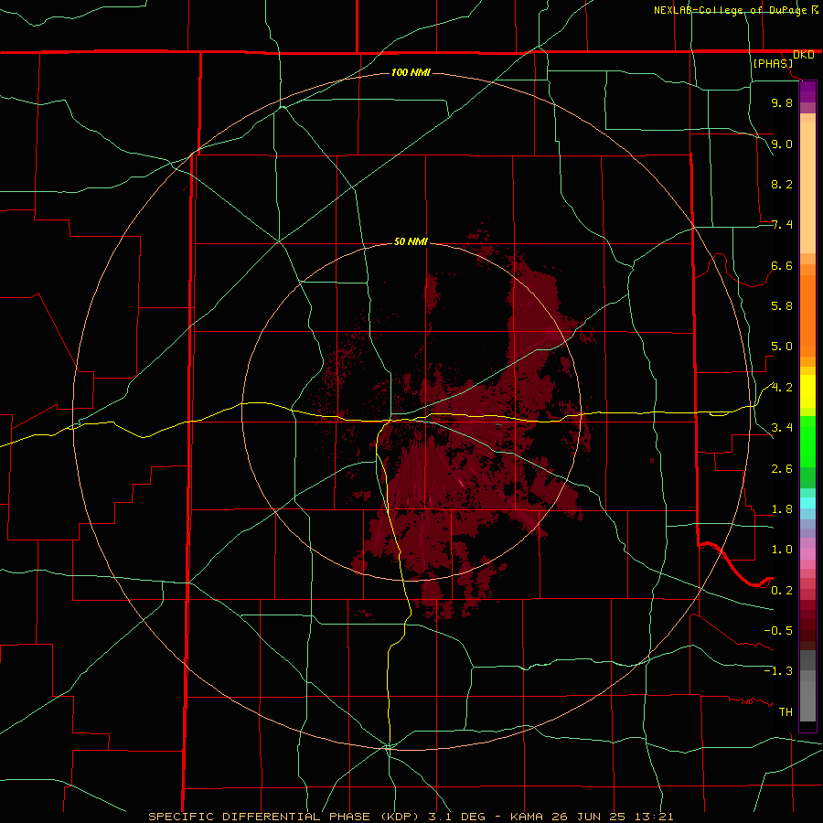Click the -1.3 legend value

(x=778, y=671)
